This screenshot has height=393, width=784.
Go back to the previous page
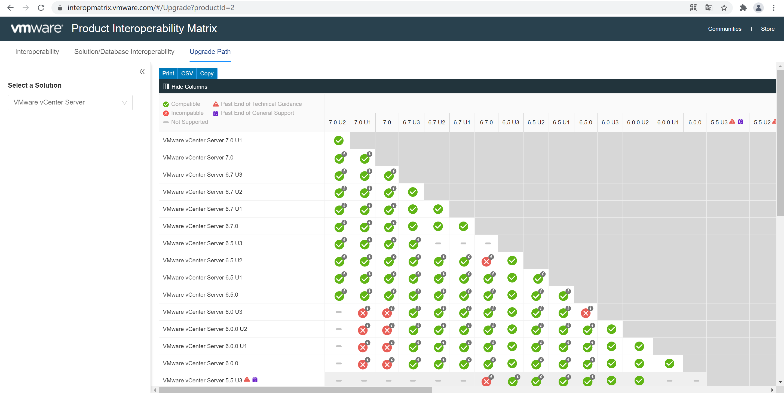tap(10, 8)
